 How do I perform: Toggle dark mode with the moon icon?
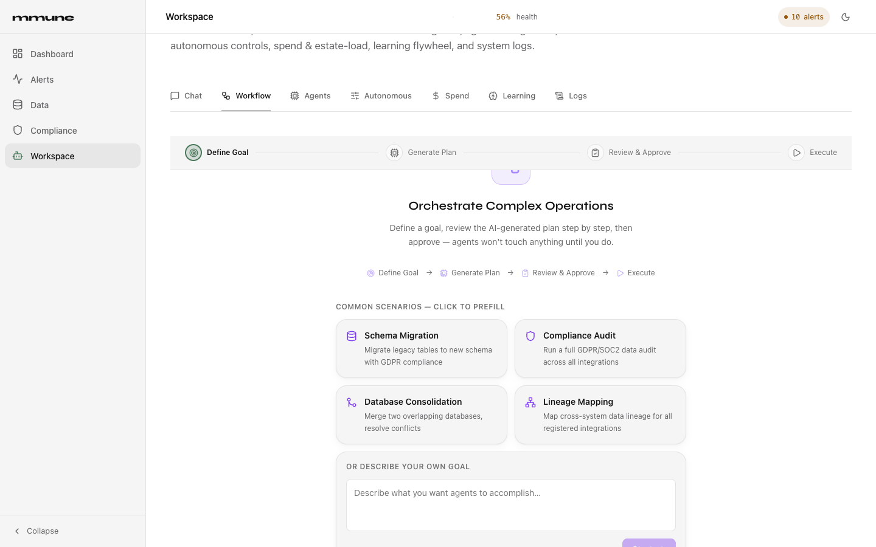[846, 17]
